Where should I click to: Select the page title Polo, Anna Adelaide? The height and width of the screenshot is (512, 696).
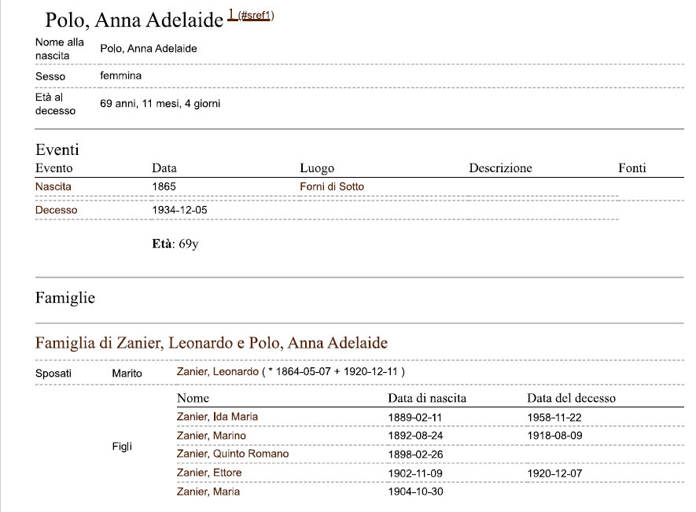click(134, 20)
